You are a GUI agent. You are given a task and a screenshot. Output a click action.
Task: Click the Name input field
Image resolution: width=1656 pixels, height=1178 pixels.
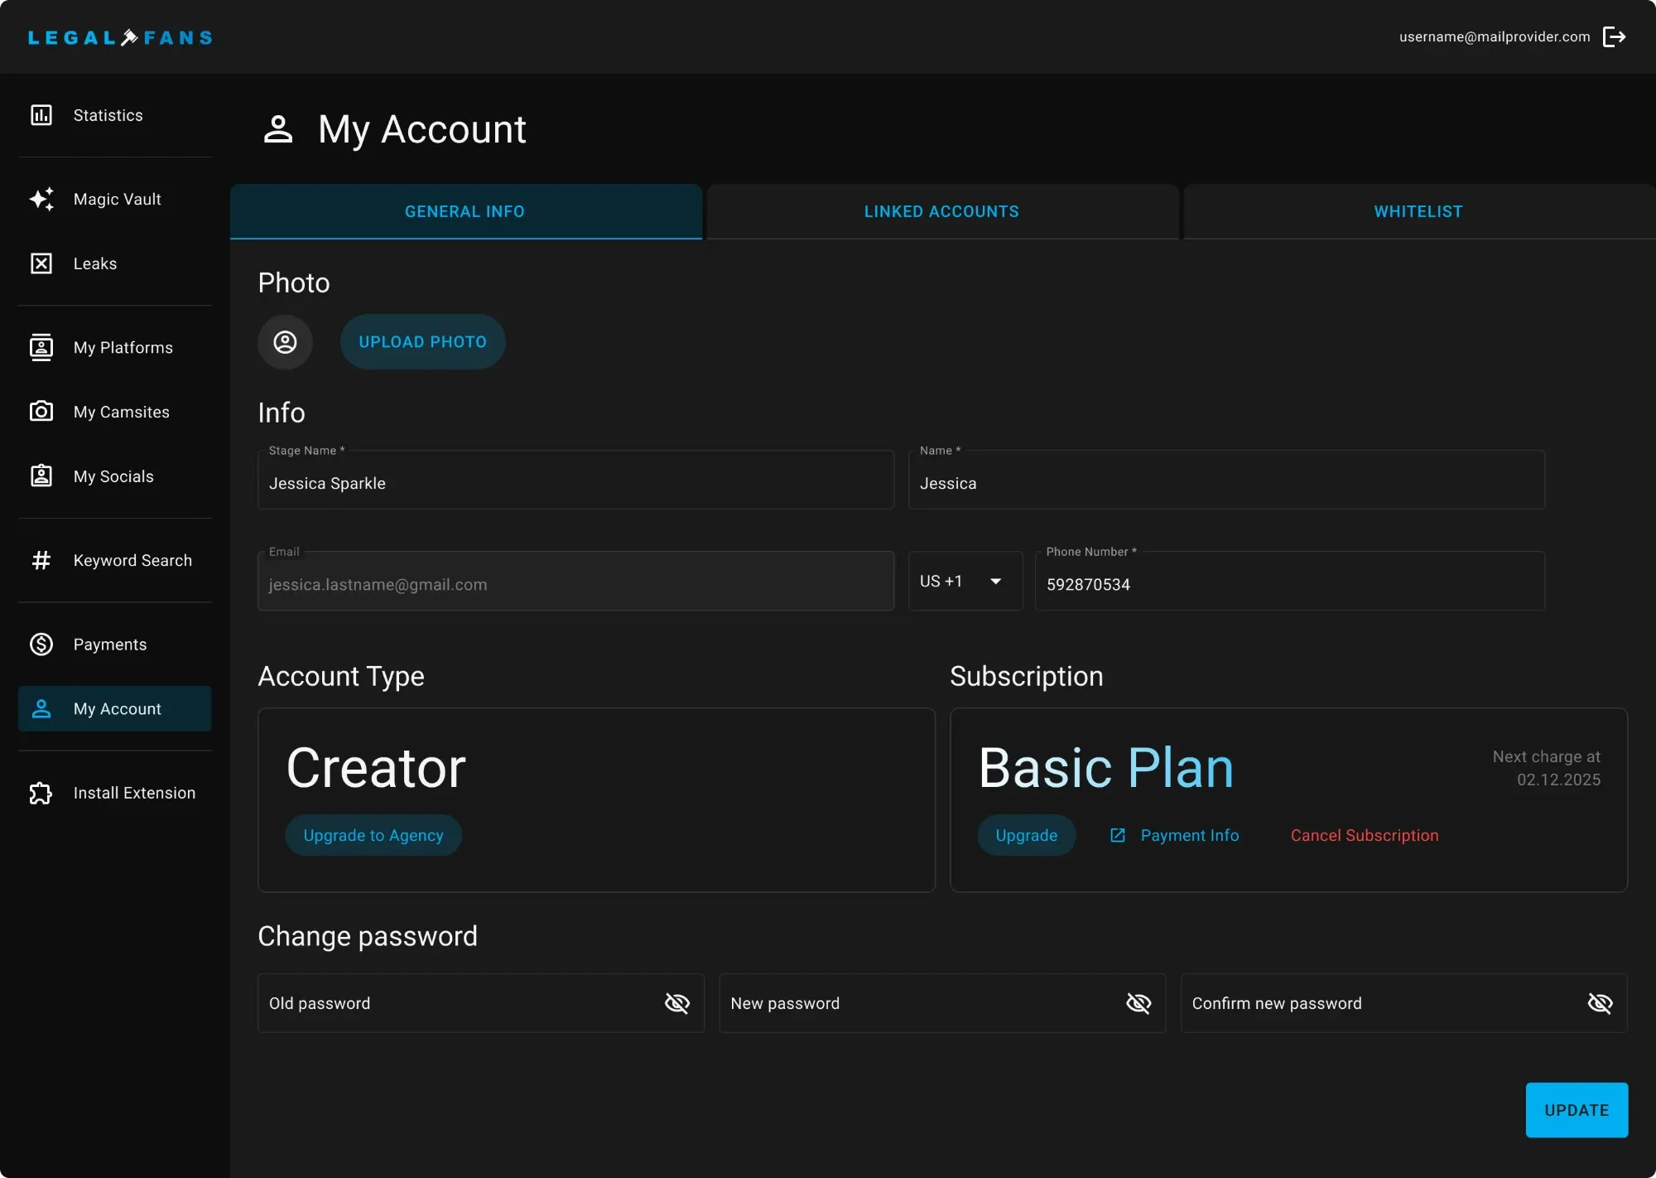click(1226, 480)
